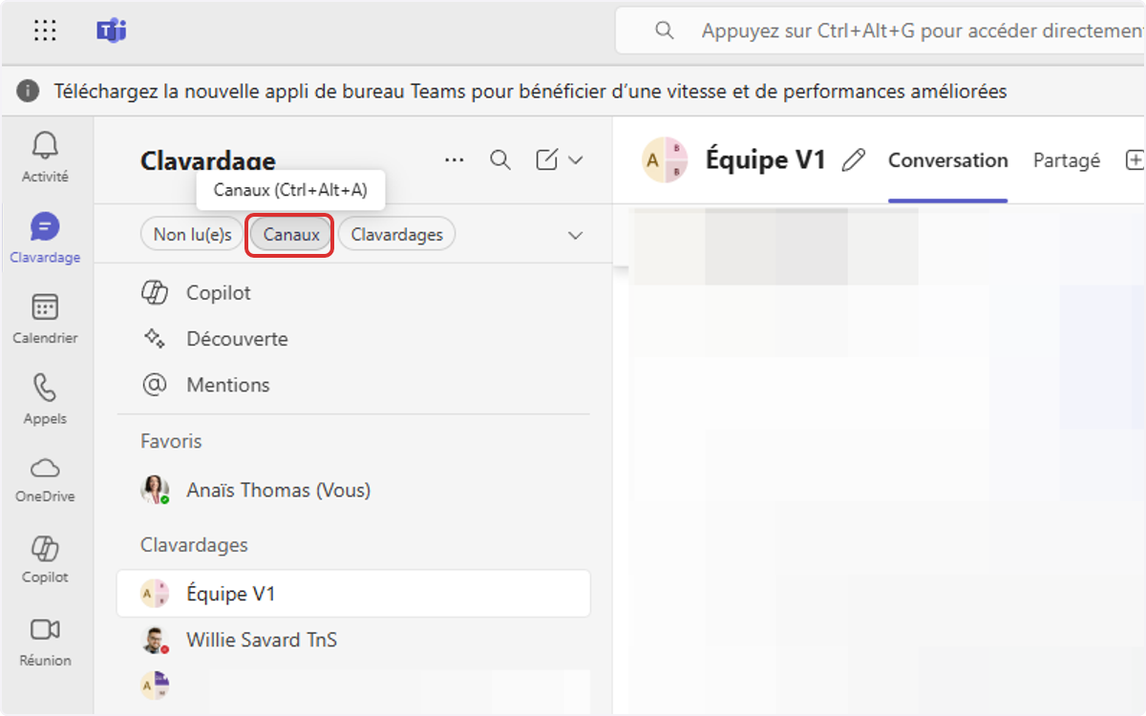1146x716 pixels.
Task: Add a tab with the plus icon
Action: tap(1135, 160)
